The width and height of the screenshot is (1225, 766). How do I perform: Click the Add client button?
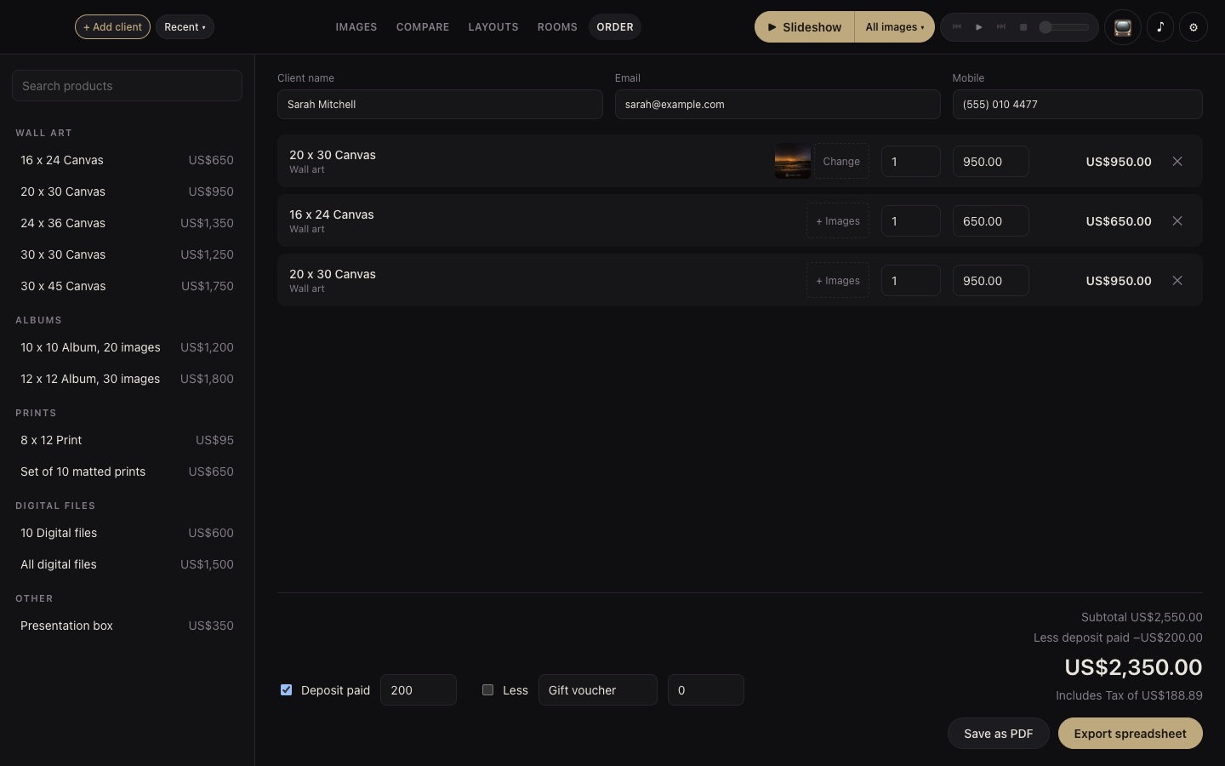coord(112,27)
